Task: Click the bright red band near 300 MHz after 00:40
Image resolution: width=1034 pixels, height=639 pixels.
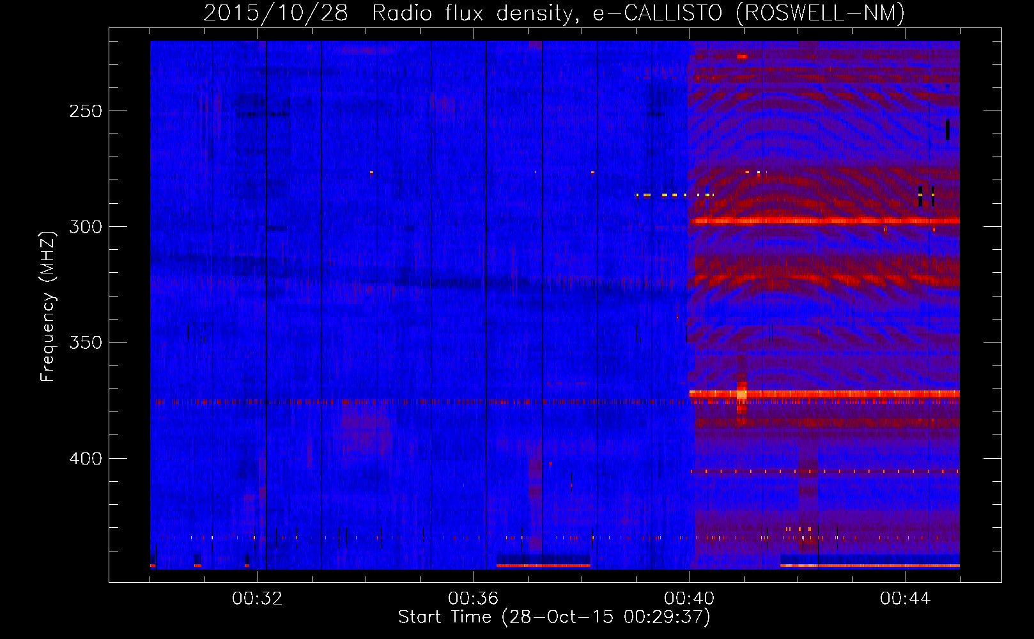Action: point(824,221)
